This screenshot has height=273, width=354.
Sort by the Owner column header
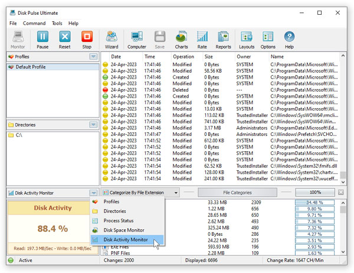(252, 57)
